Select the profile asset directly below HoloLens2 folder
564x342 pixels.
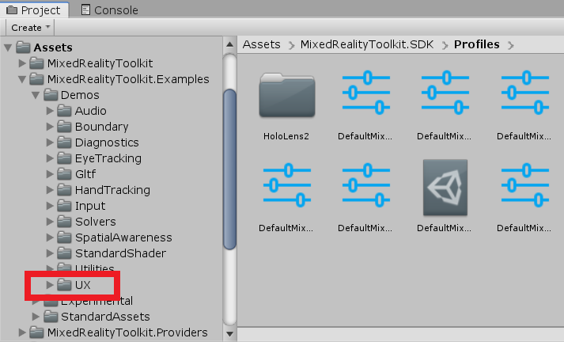(287, 185)
